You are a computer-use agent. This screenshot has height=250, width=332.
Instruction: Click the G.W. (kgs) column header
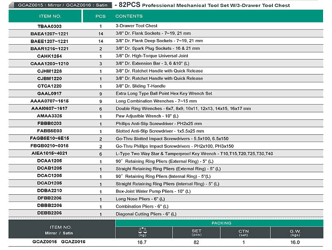(295, 233)
